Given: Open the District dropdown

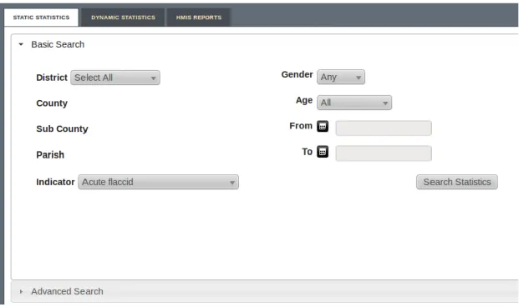Looking at the screenshot, I should pyautogui.click(x=115, y=78).
